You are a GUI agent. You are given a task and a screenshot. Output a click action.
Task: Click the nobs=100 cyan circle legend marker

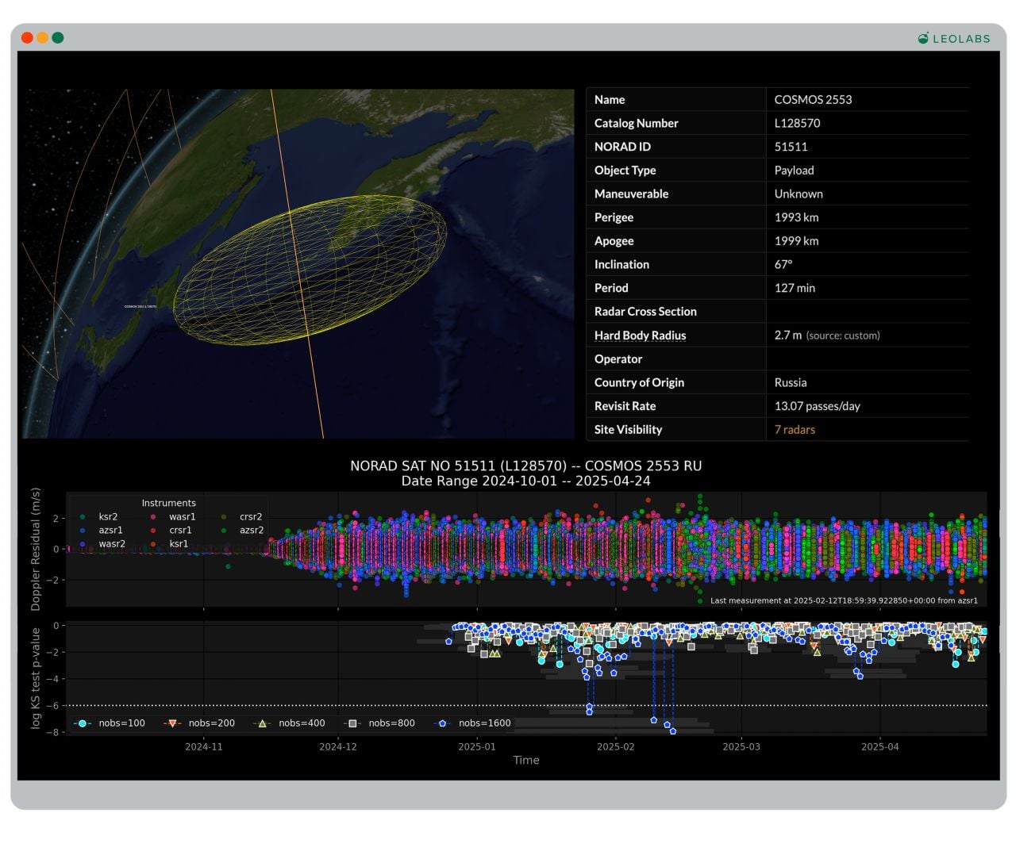pos(83,723)
